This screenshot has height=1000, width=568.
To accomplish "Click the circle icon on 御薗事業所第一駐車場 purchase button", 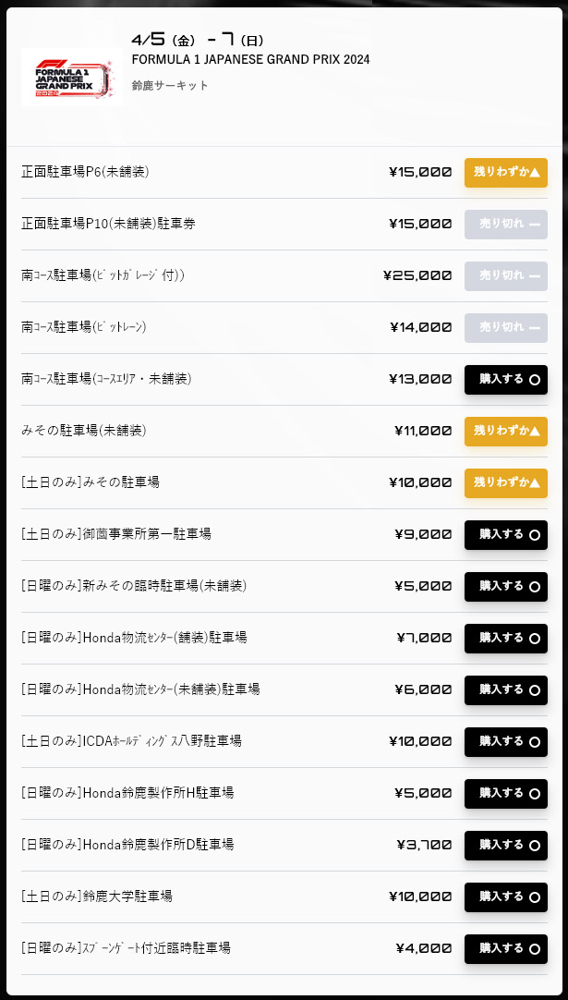I will click(x=534, y=535).
